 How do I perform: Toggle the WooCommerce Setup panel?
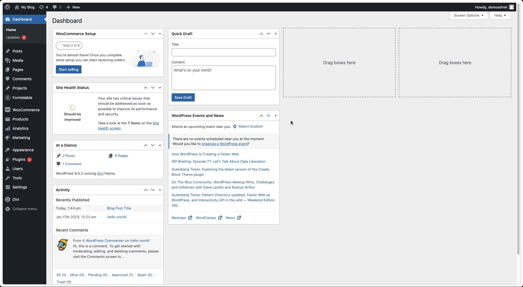click(x=160, y=34)
